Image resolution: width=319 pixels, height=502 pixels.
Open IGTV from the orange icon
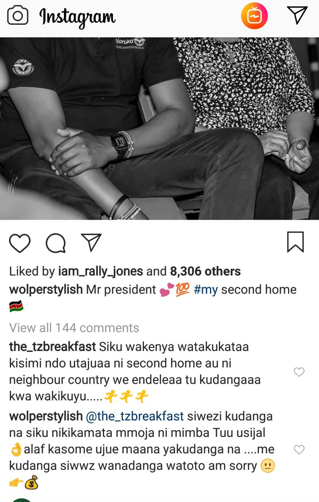pos(254,16)
